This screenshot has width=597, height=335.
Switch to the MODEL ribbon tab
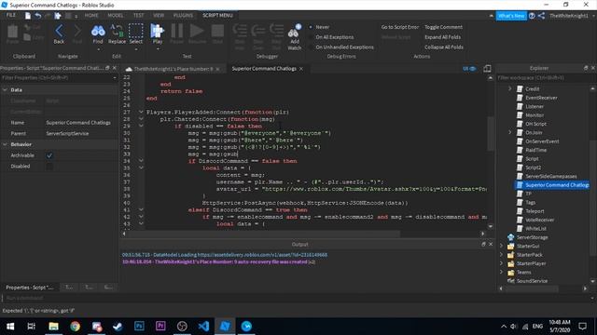pos(115,16)
